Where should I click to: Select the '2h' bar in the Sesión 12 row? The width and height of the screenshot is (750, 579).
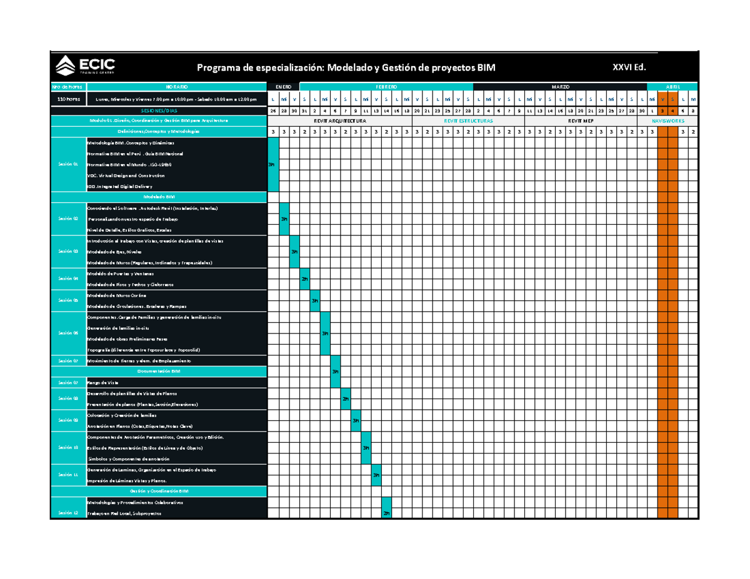point(386,508)
